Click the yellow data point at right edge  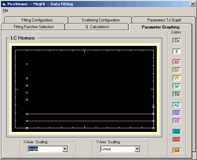pyautogui.click(x=153, y=107)
